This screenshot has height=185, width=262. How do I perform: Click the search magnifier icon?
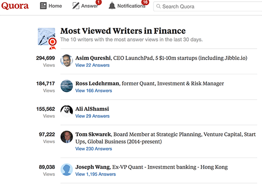click(159, 6)
